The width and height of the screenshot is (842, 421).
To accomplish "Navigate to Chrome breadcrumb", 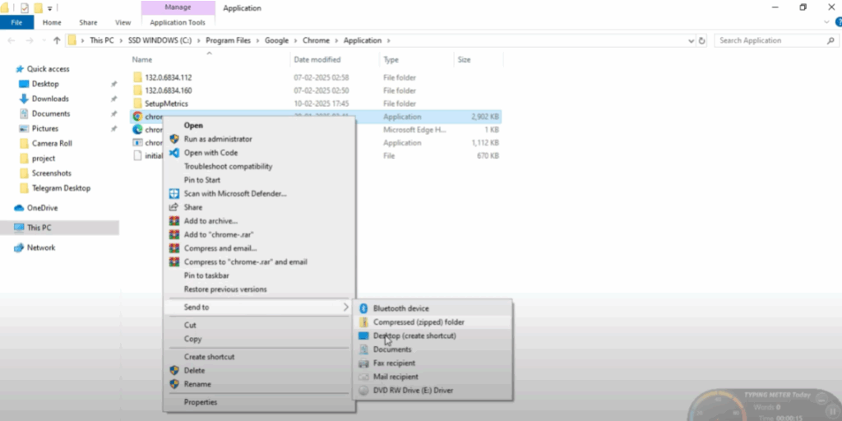I will (x=317, y=40).
